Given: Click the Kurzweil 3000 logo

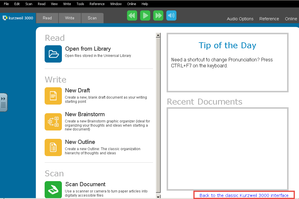Looking at the screenshot, I should pos(18,18).
